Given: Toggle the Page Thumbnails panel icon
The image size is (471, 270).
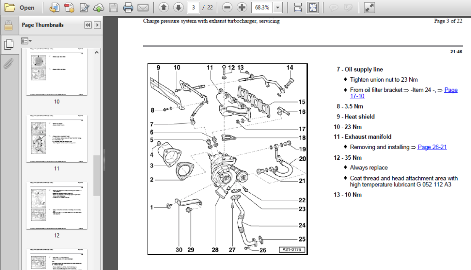Looking at the screenshot, I should [9, 45].
